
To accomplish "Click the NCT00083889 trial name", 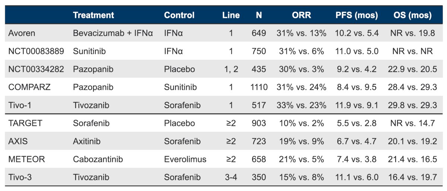I will (x=36, y=51).
